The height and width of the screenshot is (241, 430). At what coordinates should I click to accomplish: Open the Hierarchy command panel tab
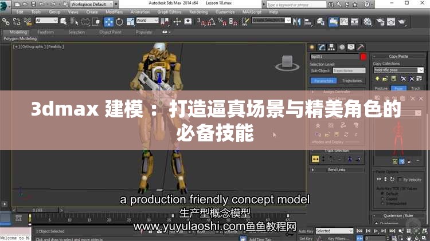click(x=331, y=48)
